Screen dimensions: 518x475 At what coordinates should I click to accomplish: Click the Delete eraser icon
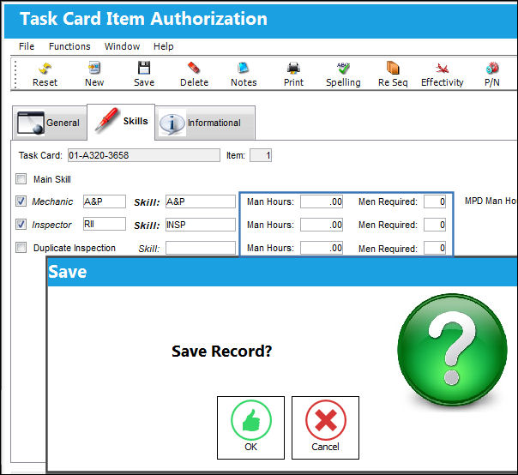point(194,75)
